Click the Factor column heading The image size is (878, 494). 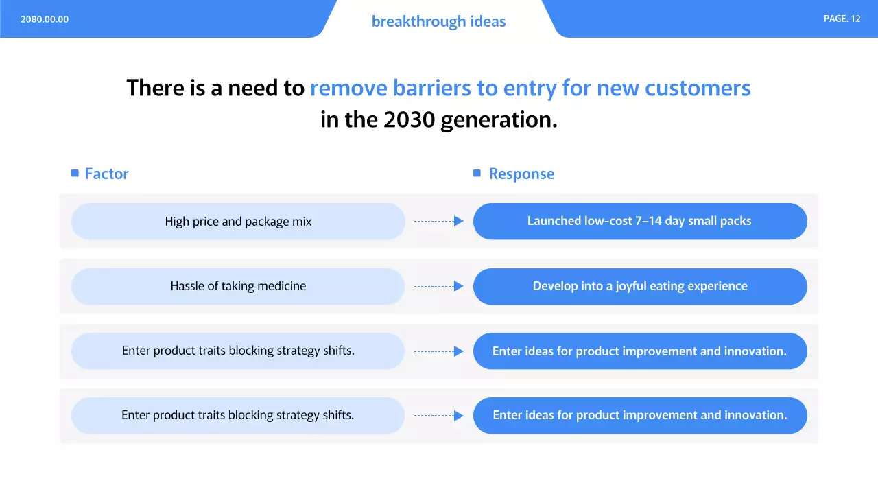(106, 174)
